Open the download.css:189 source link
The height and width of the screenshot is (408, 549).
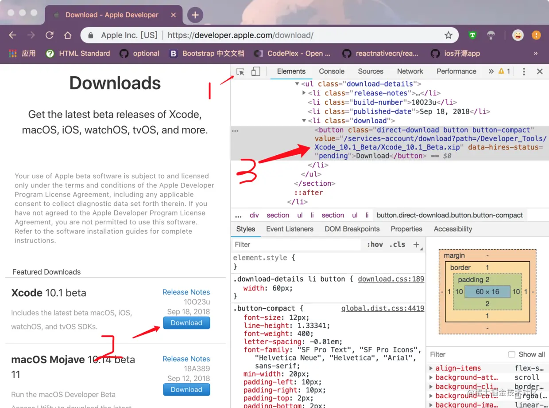391,279
